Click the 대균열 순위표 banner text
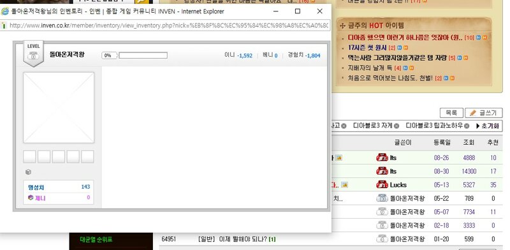 pyautogui.click(x=96, y=240)
